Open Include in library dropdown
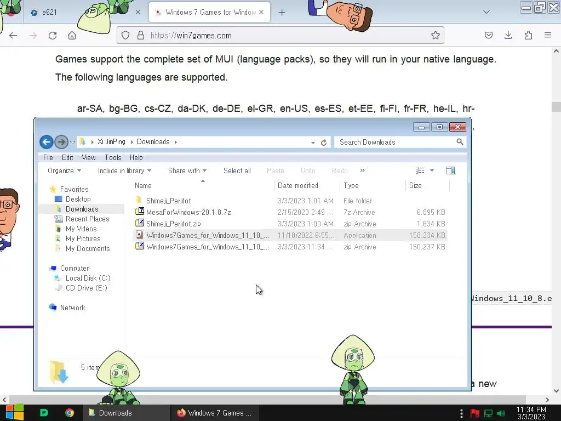 pos(124,171)
